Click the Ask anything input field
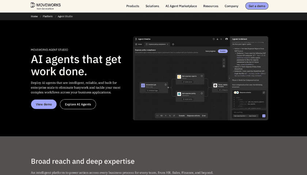The width and height of the screenshot is (307, 175). pos(249,112)
